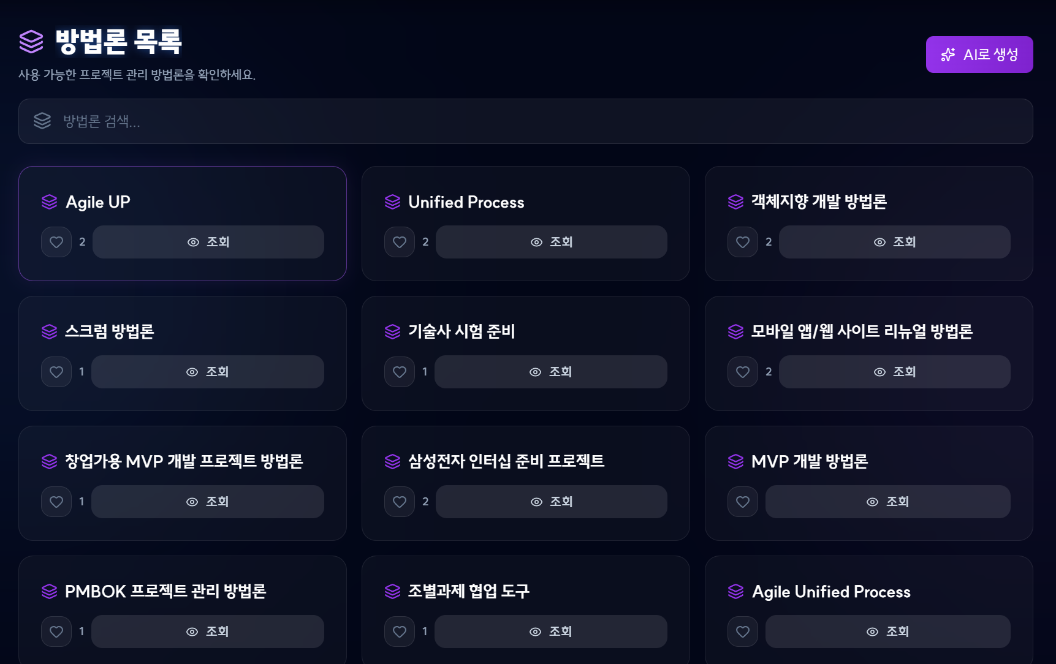Open the 스크럼 방법론 card title
The image size is (1056, 664).
(109, 331)
